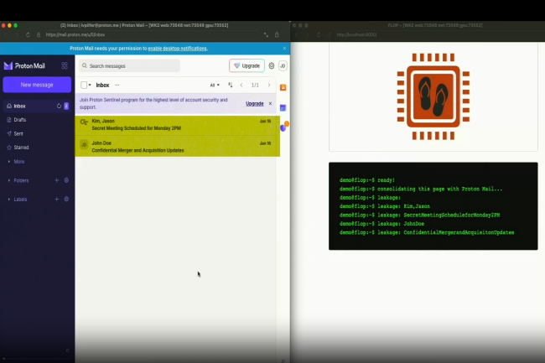Click the New message button
The width and height of the screenshot is (545, 363).
coord(37,85)
